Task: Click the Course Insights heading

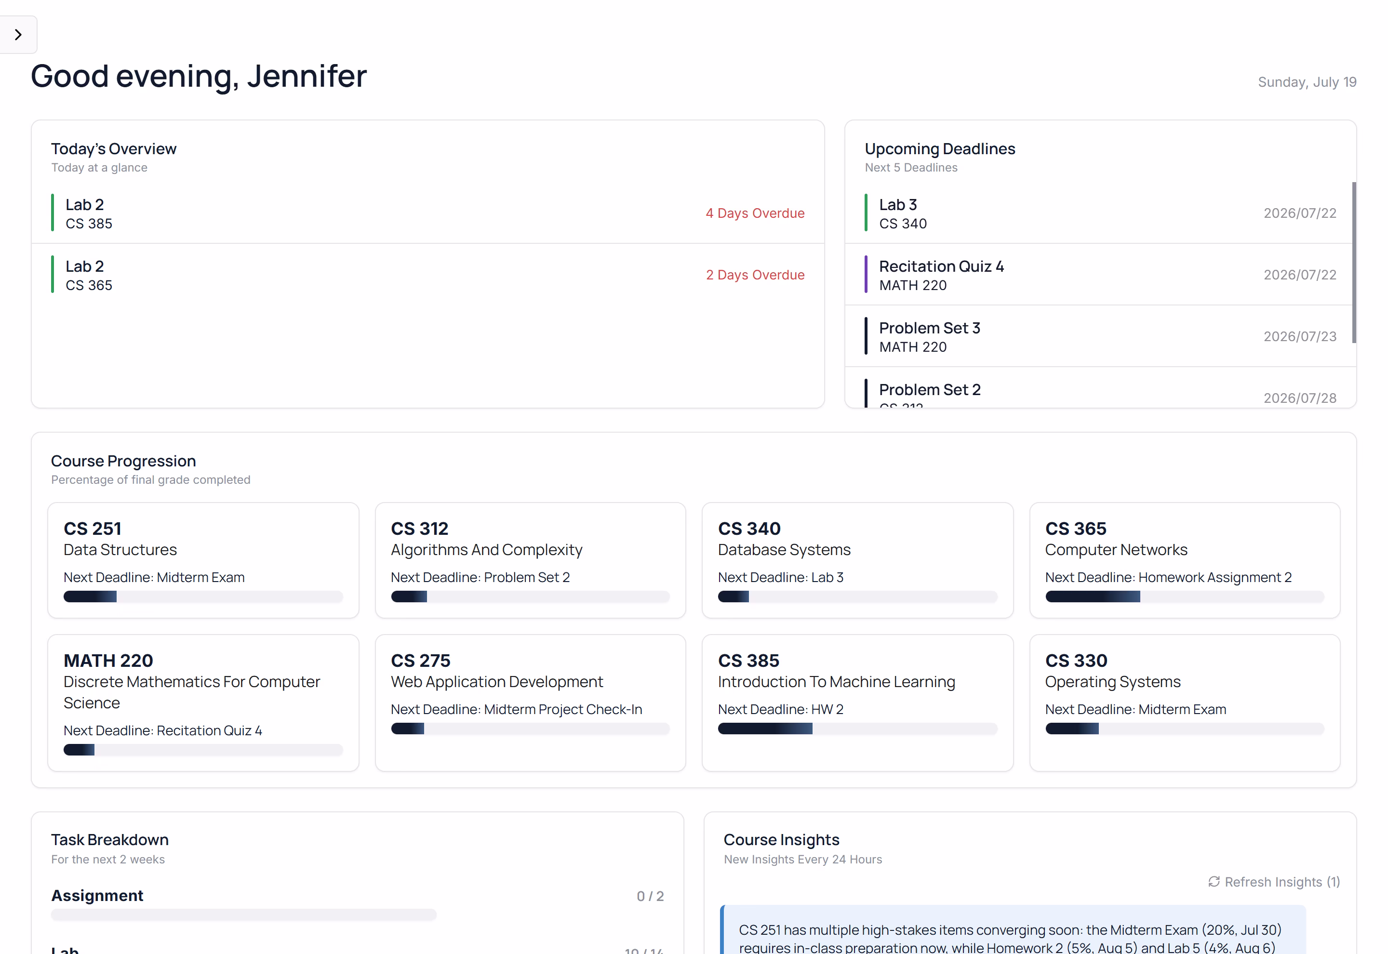Action: click(x=781, y=839)
